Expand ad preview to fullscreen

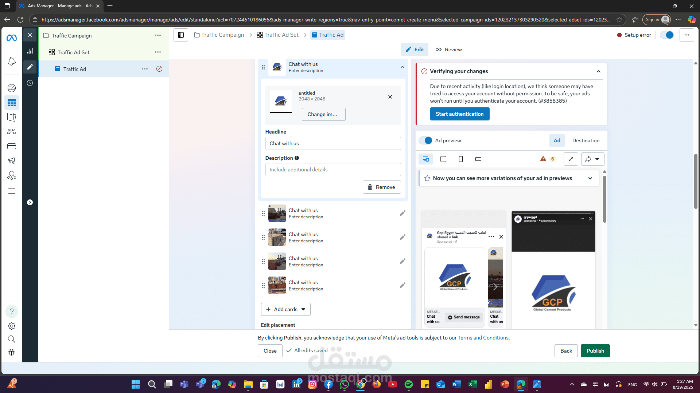pyautogui.click(x=571, y=159)
